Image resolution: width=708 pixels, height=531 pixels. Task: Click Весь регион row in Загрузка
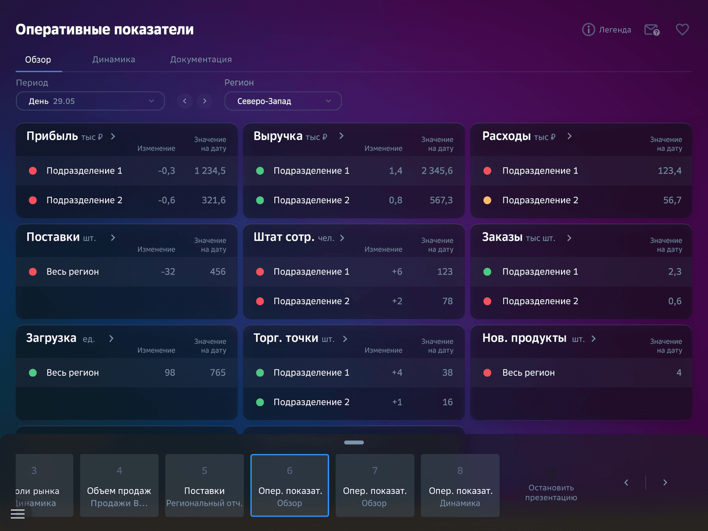tap(127, 372)
